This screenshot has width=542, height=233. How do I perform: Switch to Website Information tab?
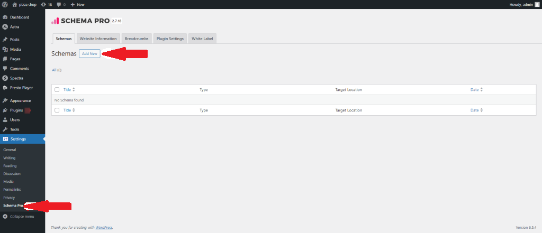[x=98, y=39]
